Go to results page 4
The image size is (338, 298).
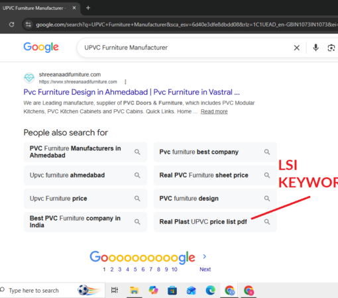(127, 270)
